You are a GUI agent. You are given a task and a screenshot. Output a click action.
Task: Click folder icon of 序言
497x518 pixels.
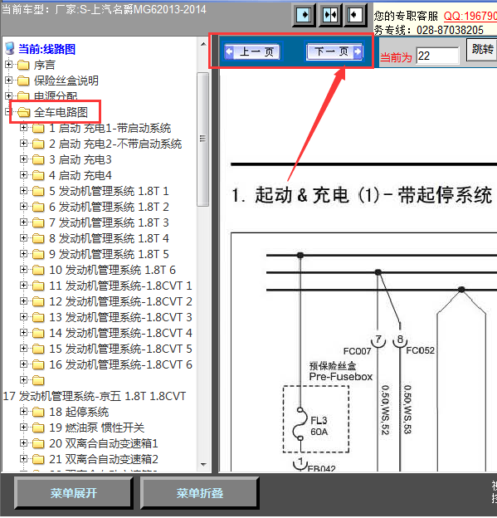[23, 65]
